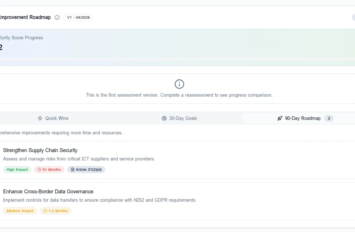355x232 pixels.
Task: Click the rocket icon on 90-Day Roadmap
Action: click(280, 118)
